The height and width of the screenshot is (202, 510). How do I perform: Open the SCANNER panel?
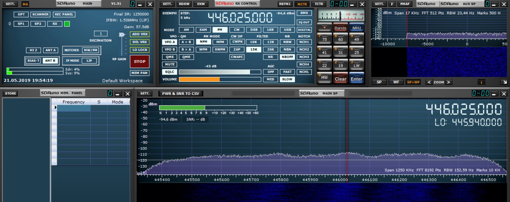[40, 14]
